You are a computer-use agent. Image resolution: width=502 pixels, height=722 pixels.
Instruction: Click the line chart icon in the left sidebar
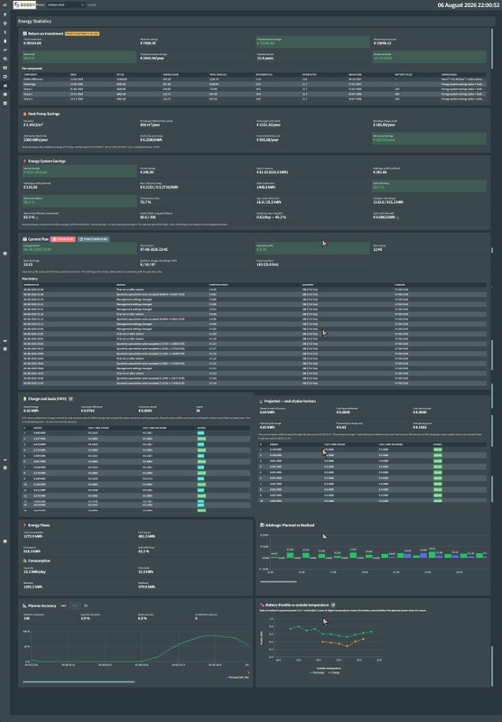[x=5, y=50]
